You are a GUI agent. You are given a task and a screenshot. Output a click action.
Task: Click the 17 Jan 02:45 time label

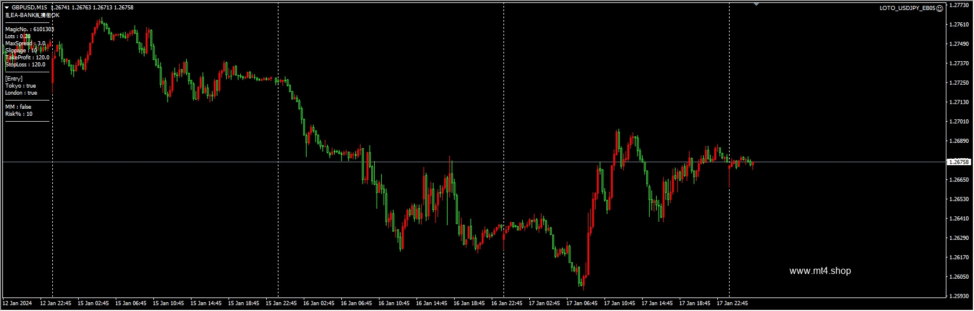(x=544, y=304)
